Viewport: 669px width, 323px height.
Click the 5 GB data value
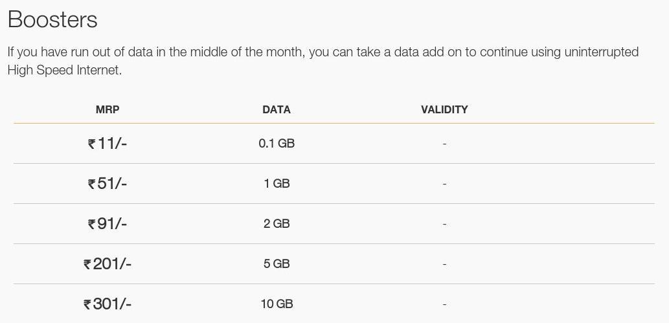coord(277,263)
